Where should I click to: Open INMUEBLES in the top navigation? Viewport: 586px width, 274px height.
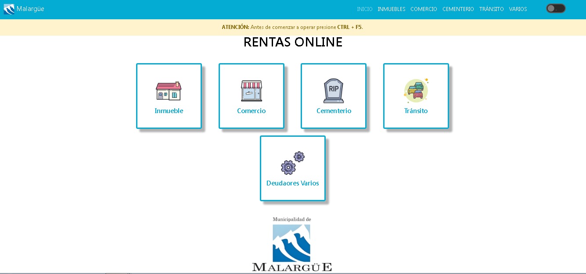(x=391, y=9)
